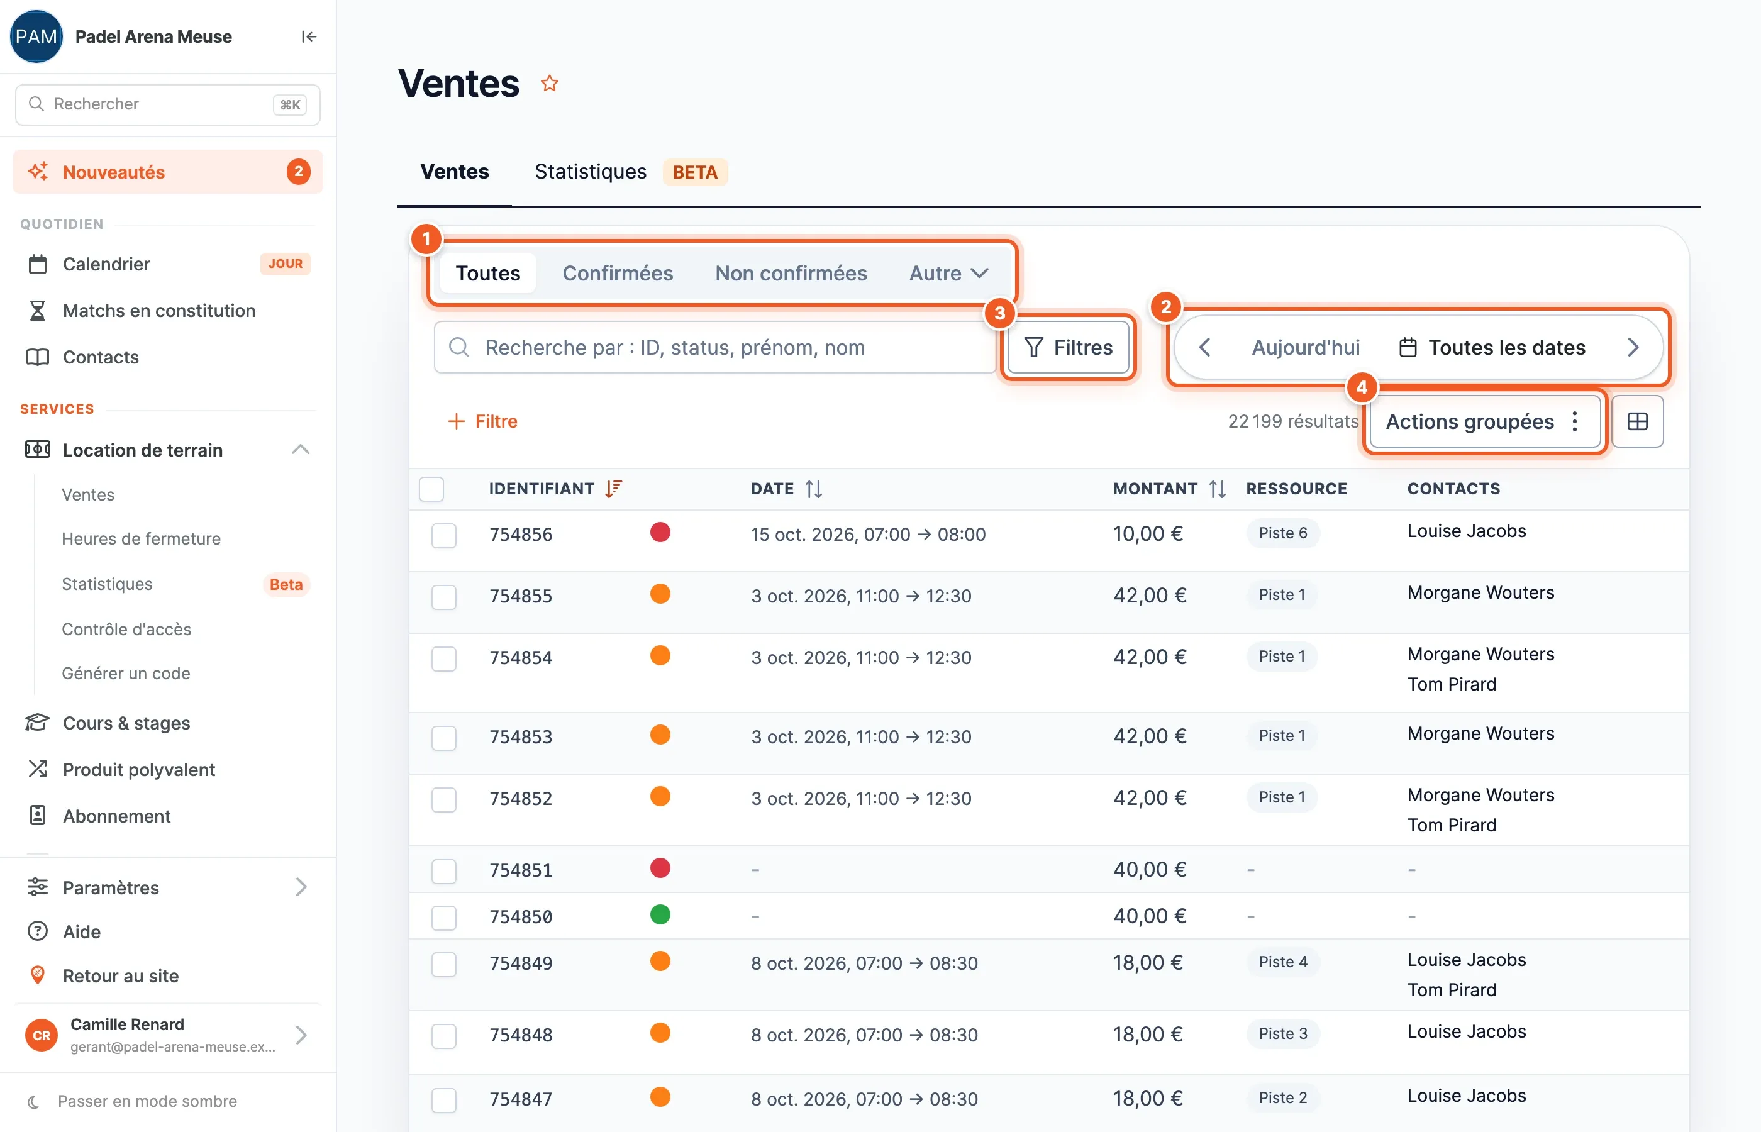Switch to the Statistiques BETA tab
The height and width of the screenshot is (1132, 1761).
631,172
